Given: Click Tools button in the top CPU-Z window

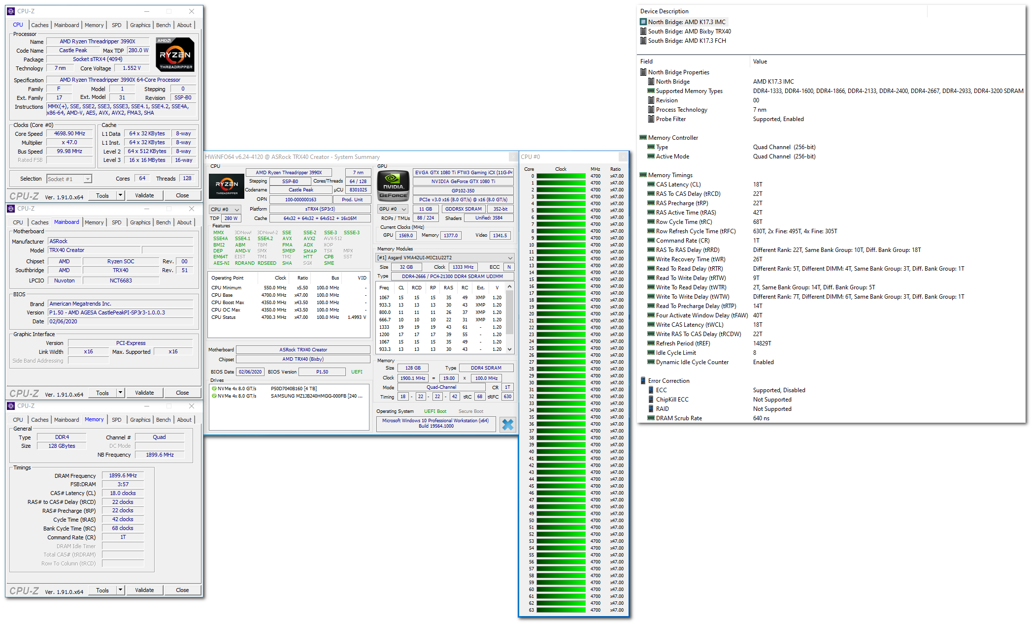Looking at the screenshot, I should click(102, 195).
